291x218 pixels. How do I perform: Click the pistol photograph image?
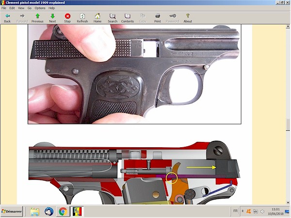pyautogui.click(x=134, y=74)
